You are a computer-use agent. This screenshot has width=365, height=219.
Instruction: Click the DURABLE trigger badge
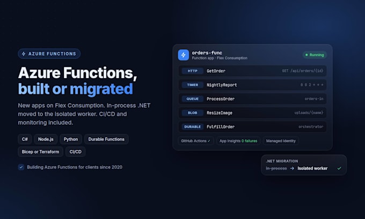[192, 126]
